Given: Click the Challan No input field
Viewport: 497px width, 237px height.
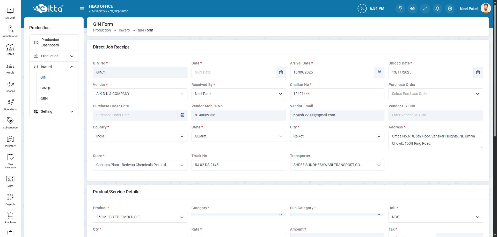Looking at the screenshot, I should [337, 94].
